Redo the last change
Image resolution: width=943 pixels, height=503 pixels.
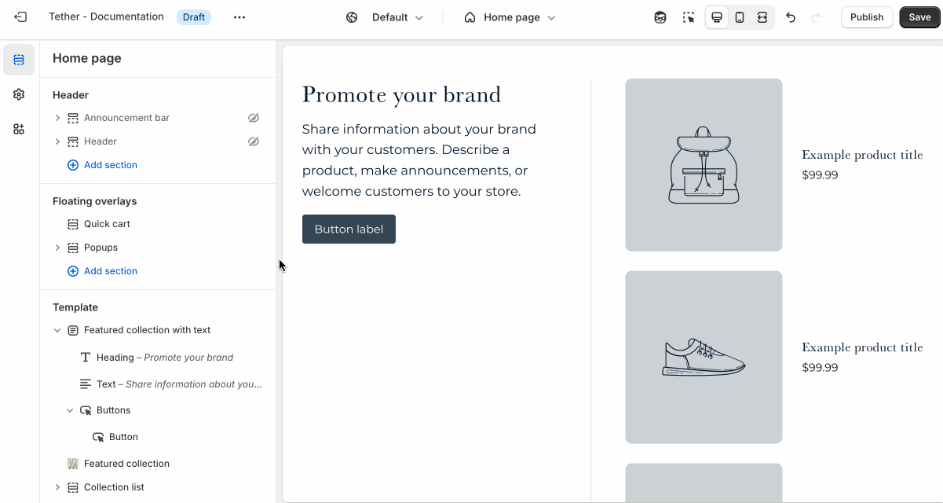[x=815, y=17]
